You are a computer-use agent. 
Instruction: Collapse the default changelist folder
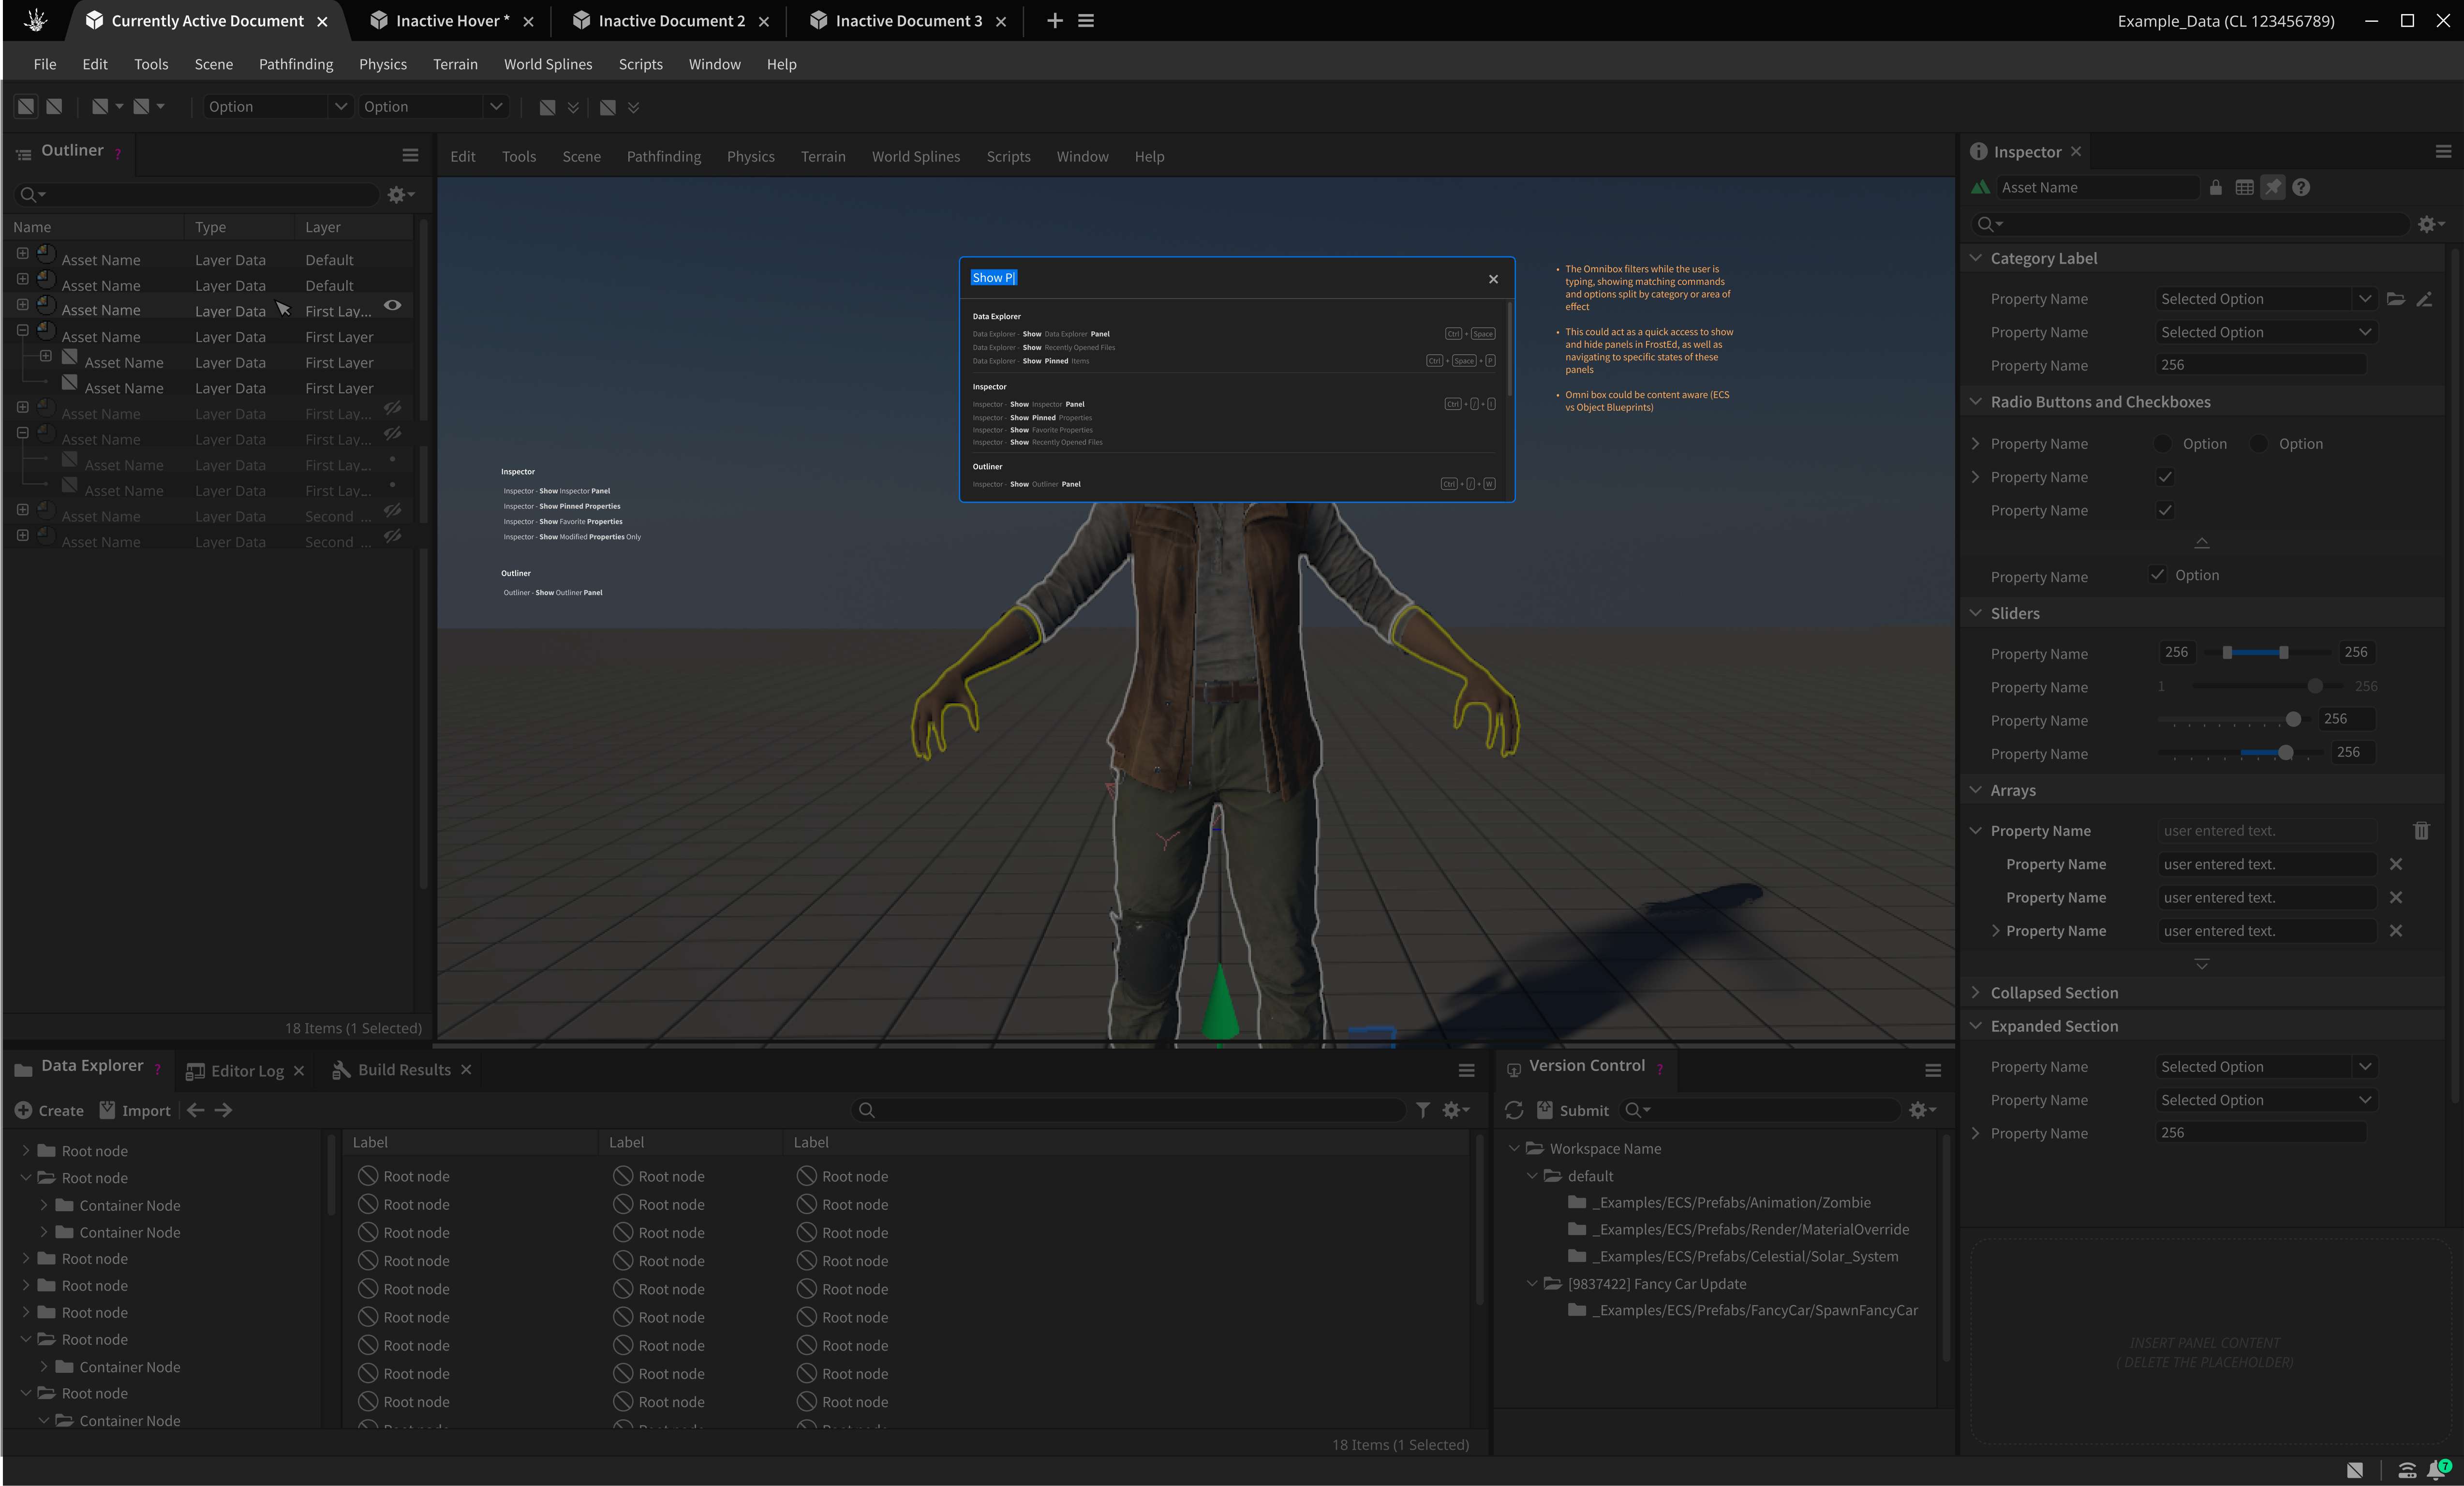coord(1532,1176)
